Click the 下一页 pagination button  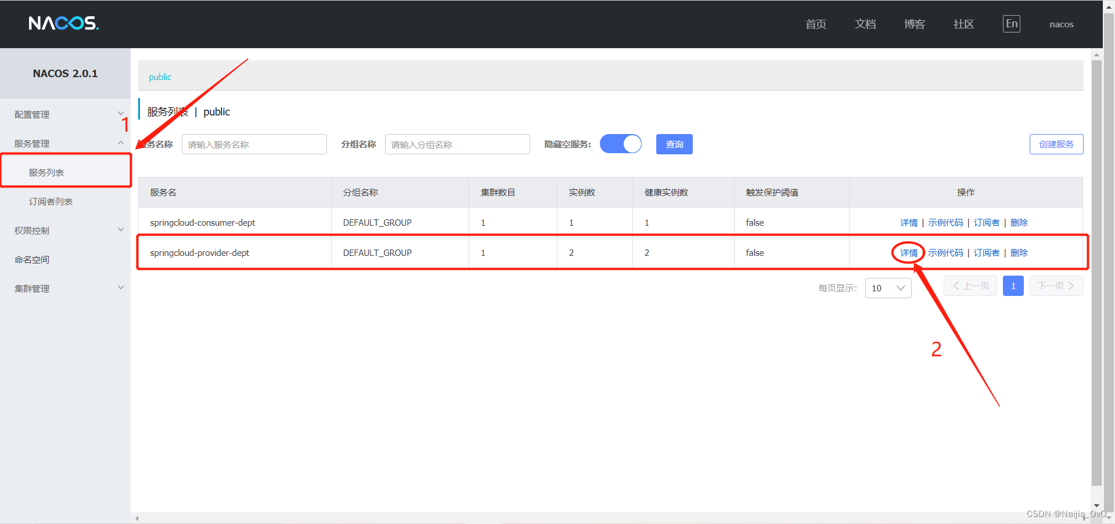1056,286
